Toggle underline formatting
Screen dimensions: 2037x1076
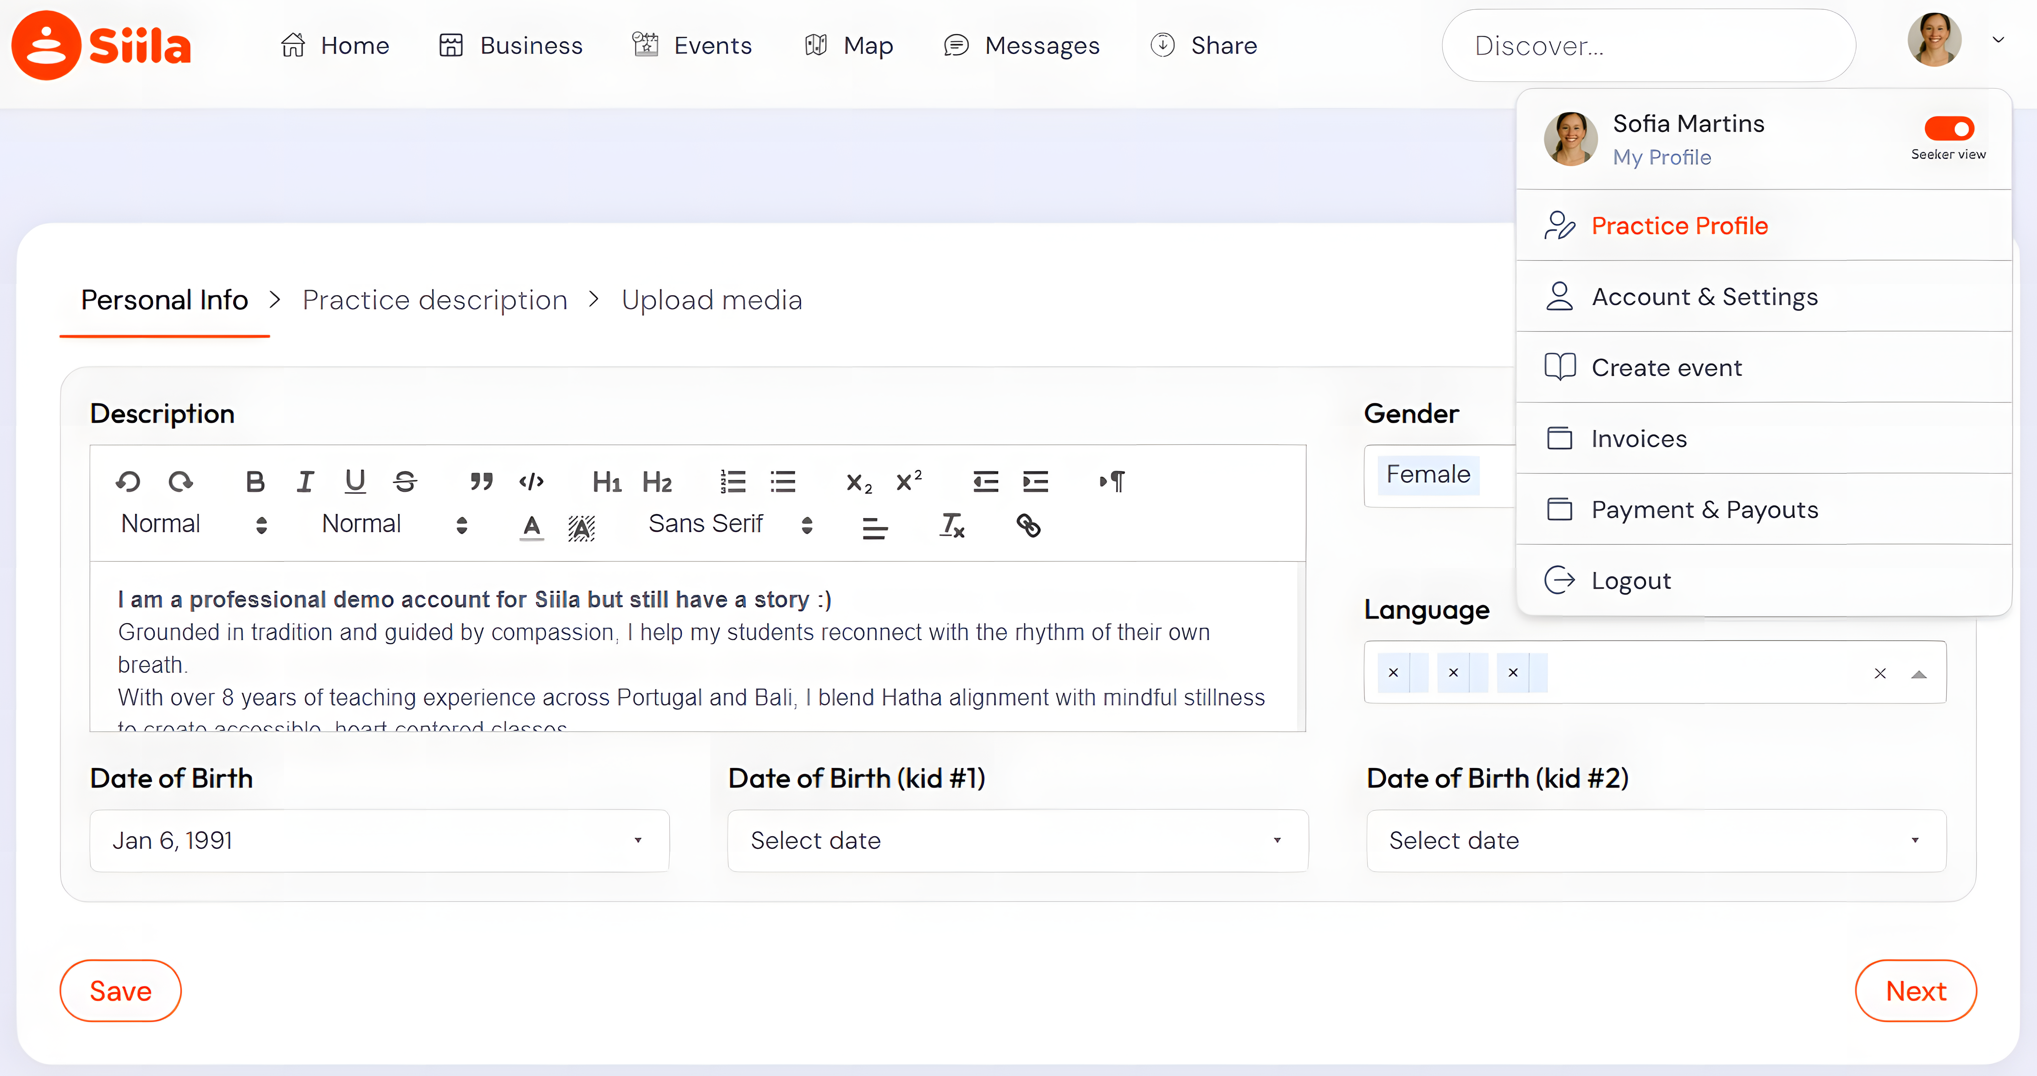tap(355, 481)
